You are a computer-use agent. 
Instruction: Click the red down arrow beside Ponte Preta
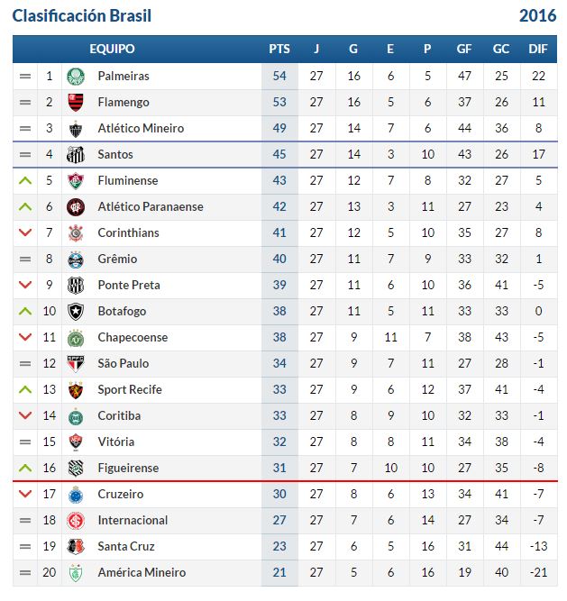[25, 285]
